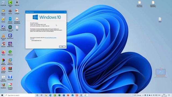This screenshot has height=97, width=172.
Task: Open the Recycle Bin desktop icon
Action: tap(3, 3)
